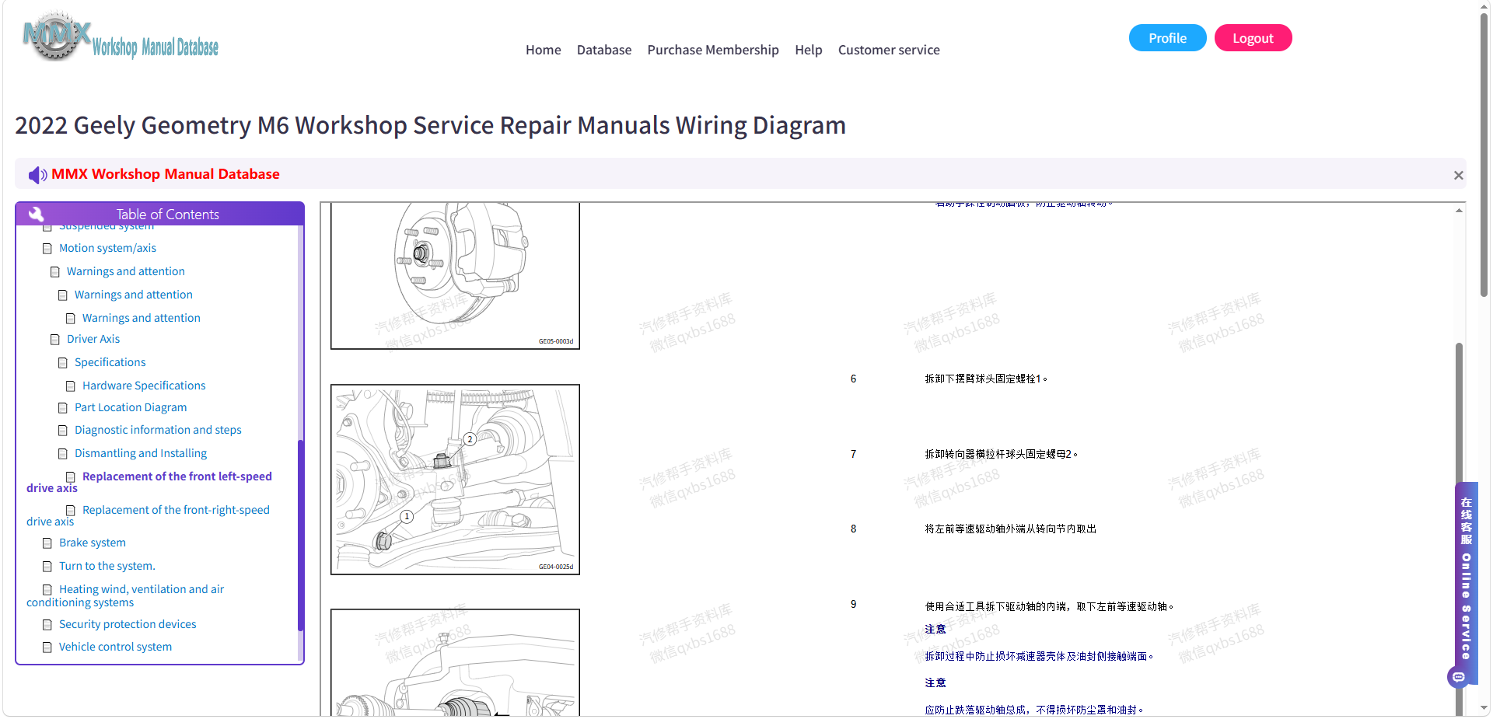Click the MMX Workshop Manual Database announcement link
This screenshot has width=1493, height=719.
click(x=166, y=174)
